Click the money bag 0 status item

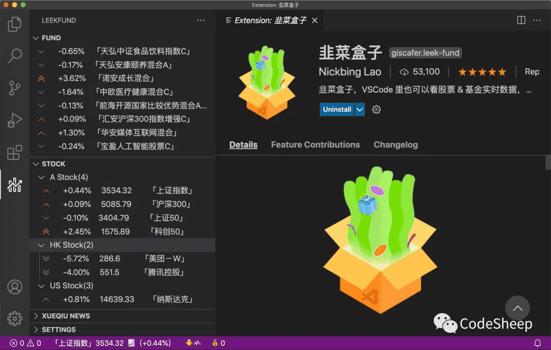[x=218, y=343]
